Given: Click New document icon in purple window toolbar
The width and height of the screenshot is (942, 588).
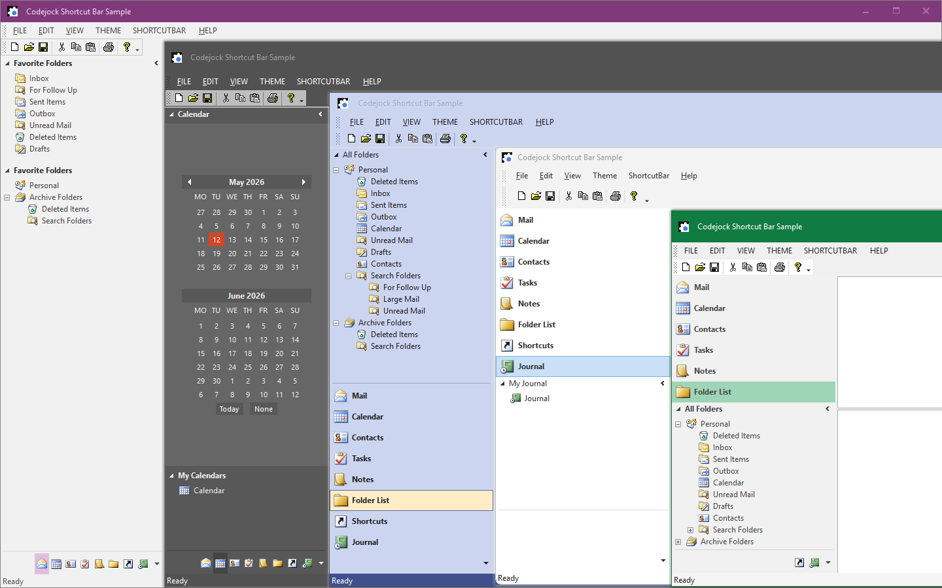Looking at the screenshot, I should click(x=14, y=47).
